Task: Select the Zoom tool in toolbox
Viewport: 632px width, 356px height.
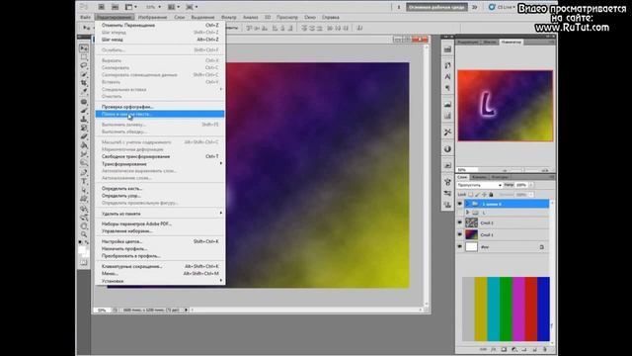Action: point(84,234)
